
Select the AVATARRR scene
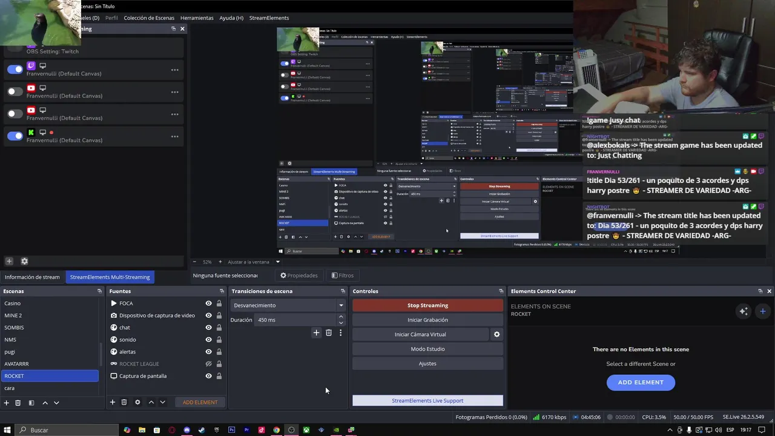(50, 364)
